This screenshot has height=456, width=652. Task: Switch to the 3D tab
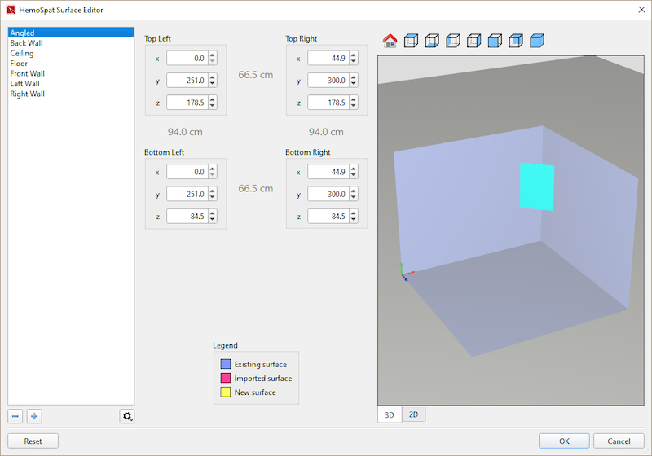click(x=390, y=415)
